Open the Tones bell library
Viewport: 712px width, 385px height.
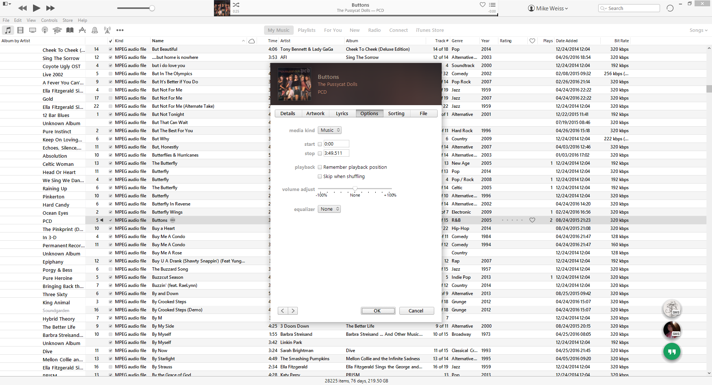pyautogui.click(x=95, y=30)
